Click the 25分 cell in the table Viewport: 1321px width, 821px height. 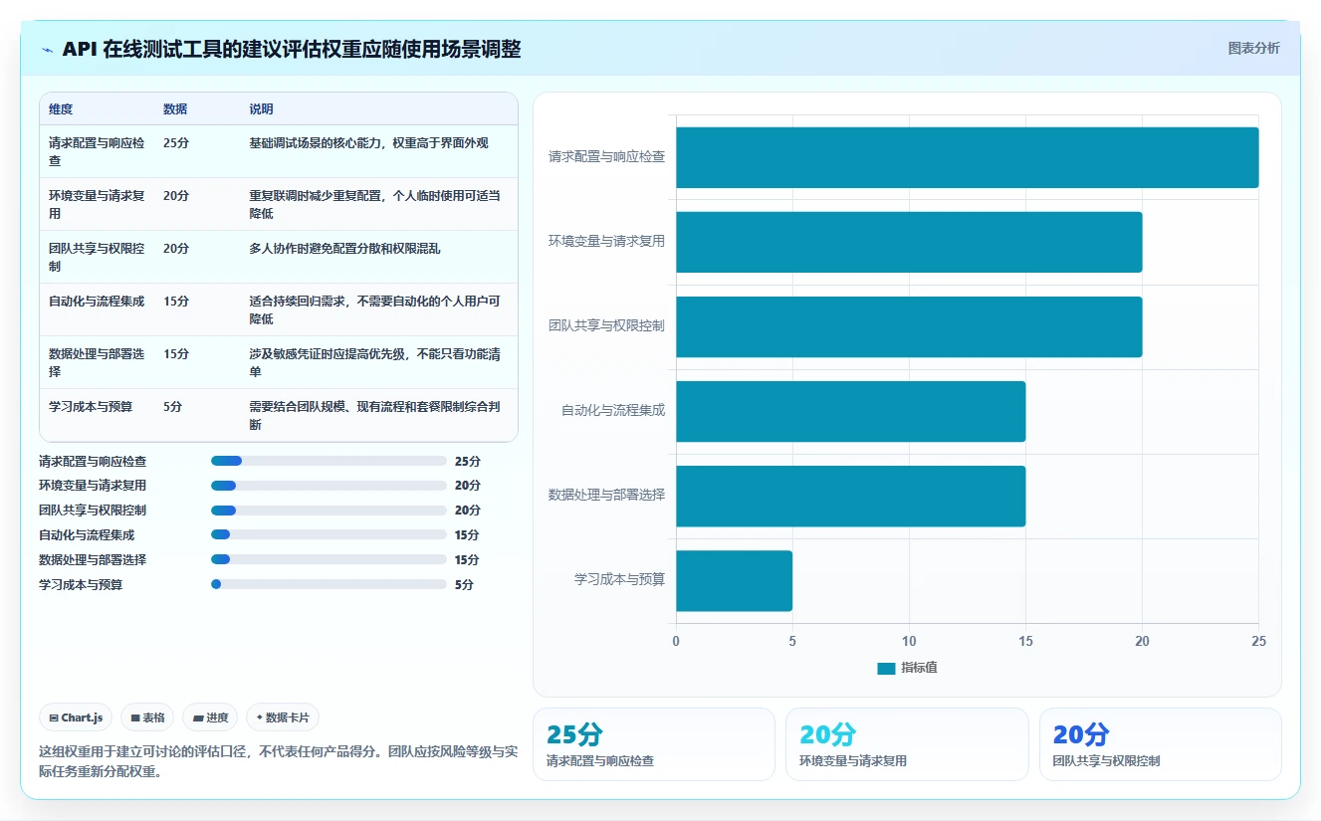tap(176, 143)
